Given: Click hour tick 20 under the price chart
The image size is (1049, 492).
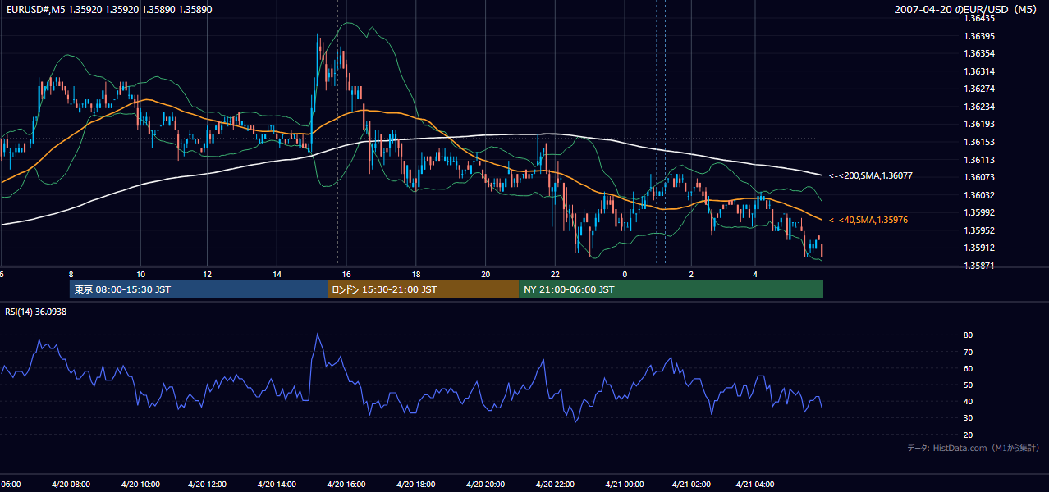Looking at the screenshot, I should pyautogui.click(x=486, y=274).
